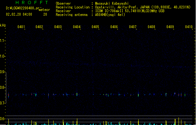Click the 'meteor' label

pyautogui.click(x=44, y=10)
